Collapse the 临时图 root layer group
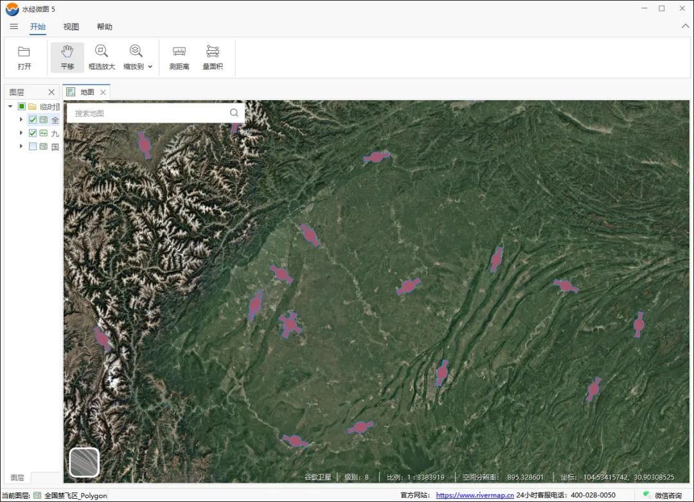The image size is (694, 502). pos(10,106)
